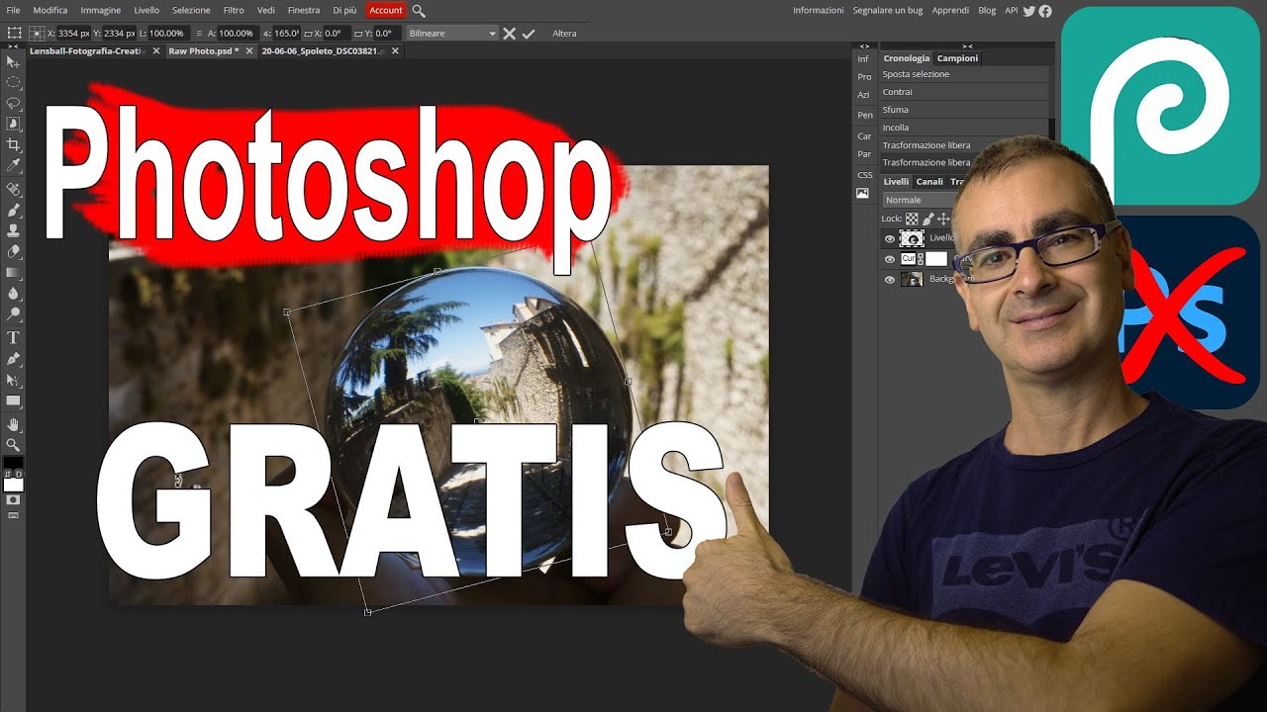Click the search magnifier next to Account
The width and height of the screenshot is (1267, 712).
[x=419, y=10]
